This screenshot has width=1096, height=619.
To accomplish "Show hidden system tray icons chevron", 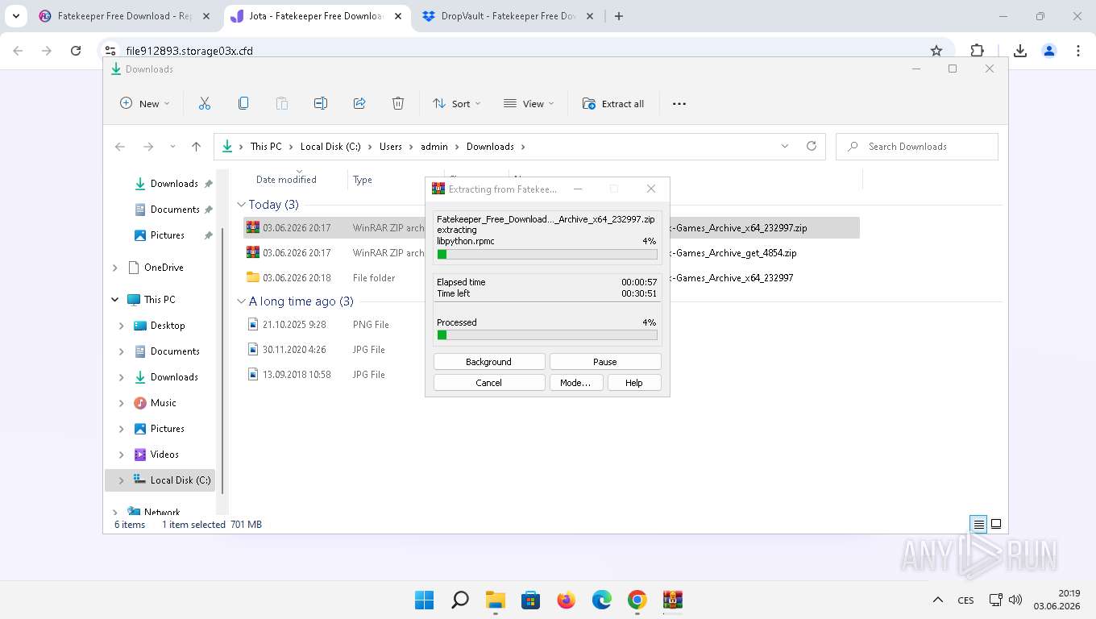I will coord(938,600).
